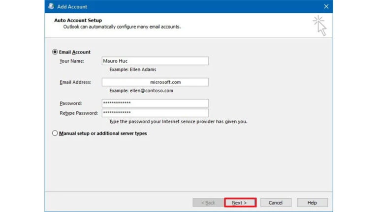Viewport: 378px width, 212px height.
Task: Choose Manual setup or additional server types
Action: (x=55, y=133)
